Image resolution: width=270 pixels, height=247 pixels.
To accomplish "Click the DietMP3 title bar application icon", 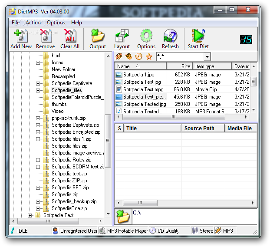I will click(12, 12).
